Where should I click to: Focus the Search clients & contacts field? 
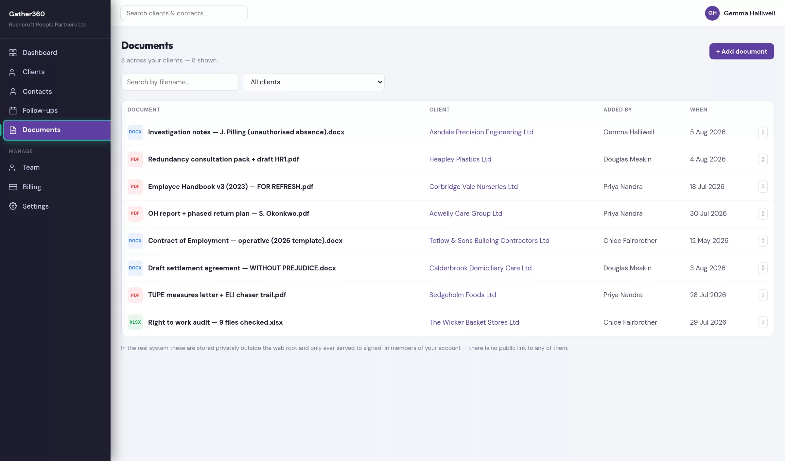click(x=184, y=13)
